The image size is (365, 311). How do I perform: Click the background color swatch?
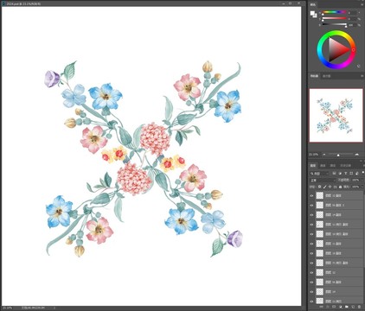315,16
